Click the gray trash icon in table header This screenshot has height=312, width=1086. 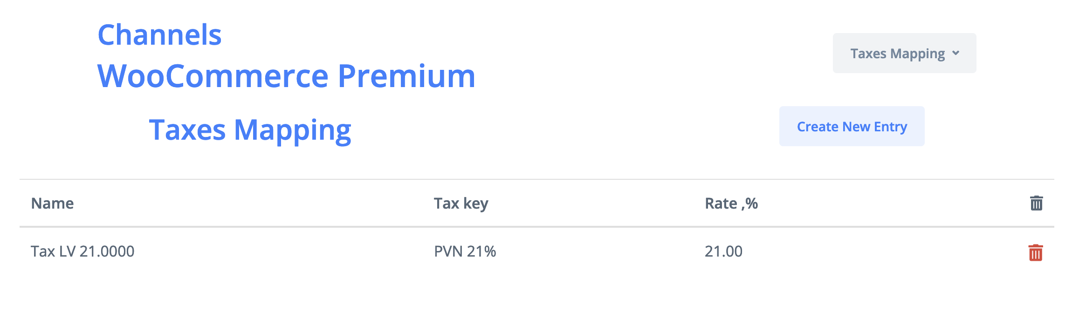(1036, 203)
